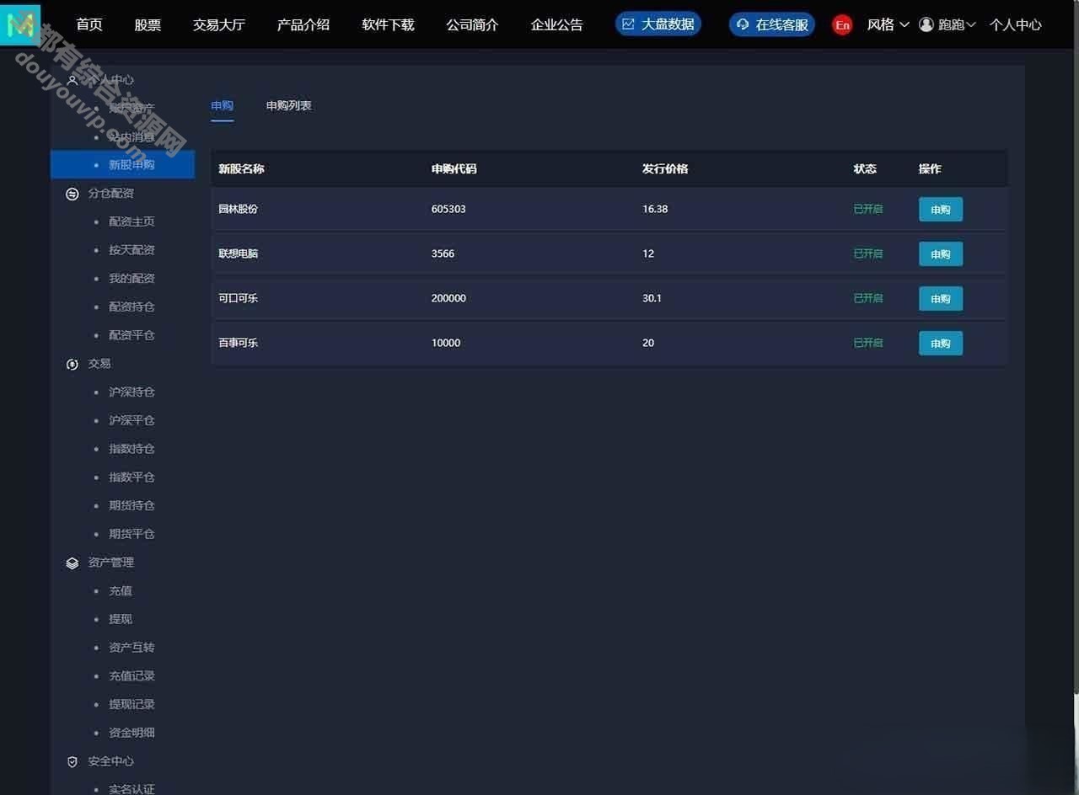The width and height of the screenshot is (1079, 795).
Task: Click the 分仓配资 swap icon
Action: [72, 193]
